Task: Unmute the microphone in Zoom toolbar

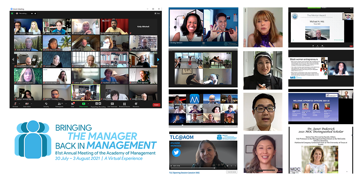Action: pos(15,104)
